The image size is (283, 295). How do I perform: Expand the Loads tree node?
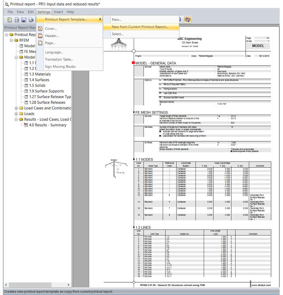tap(16, 114)
